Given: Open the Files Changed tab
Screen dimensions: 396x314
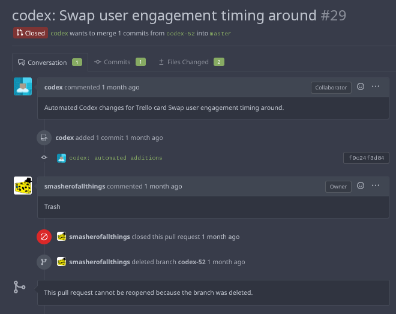Looking at the screenshot, I should [x=191, y=62].
